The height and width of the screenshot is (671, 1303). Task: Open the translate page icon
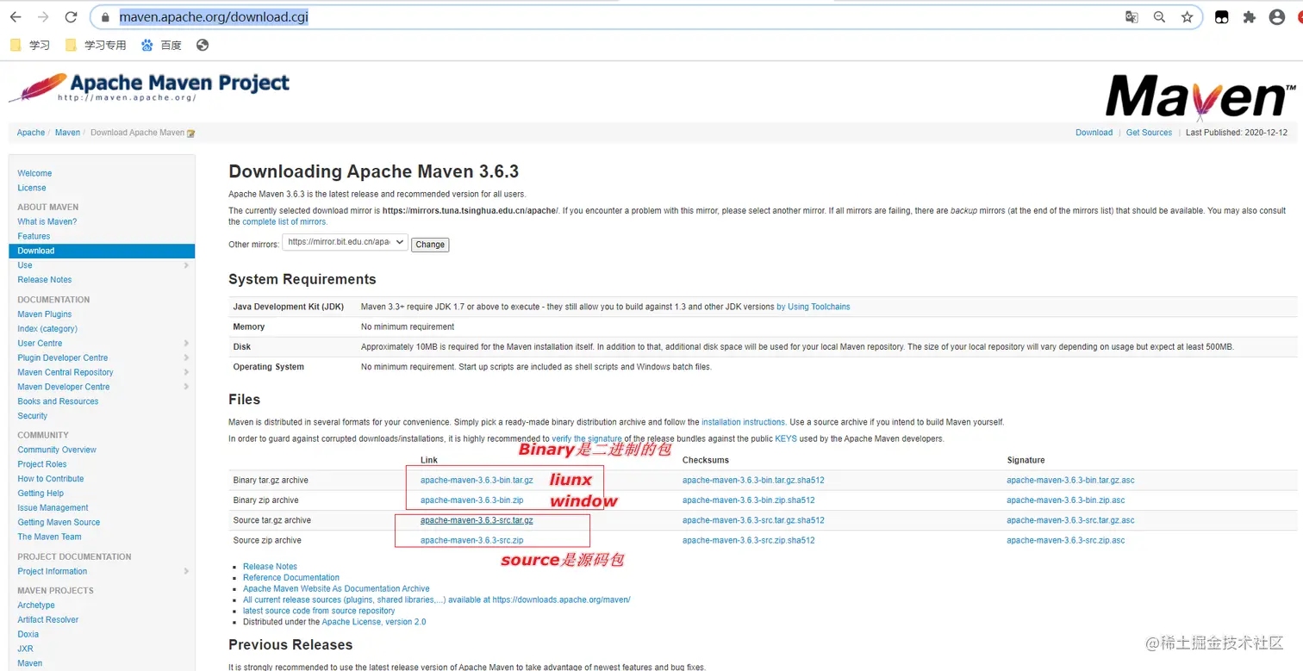[1132, 17]
